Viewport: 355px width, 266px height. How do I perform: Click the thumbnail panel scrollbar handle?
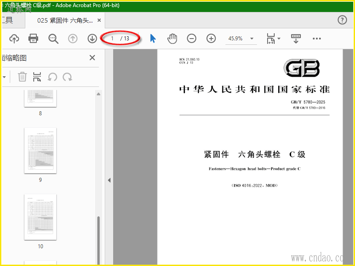(99, 240)
